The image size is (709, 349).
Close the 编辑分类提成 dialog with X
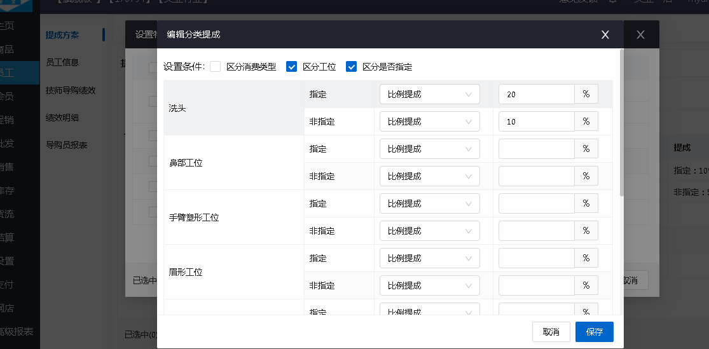point(605,35)
